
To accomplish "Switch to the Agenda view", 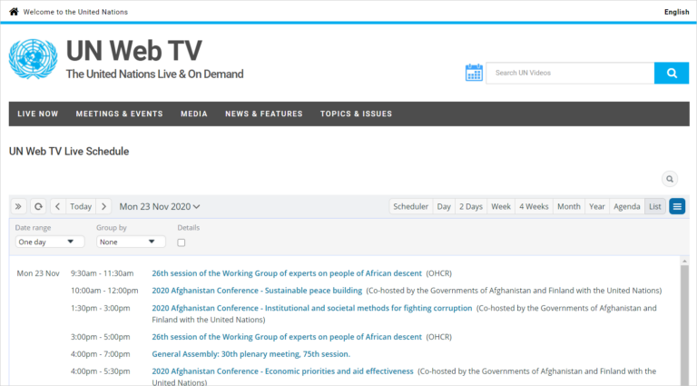I will coord(627,206).
